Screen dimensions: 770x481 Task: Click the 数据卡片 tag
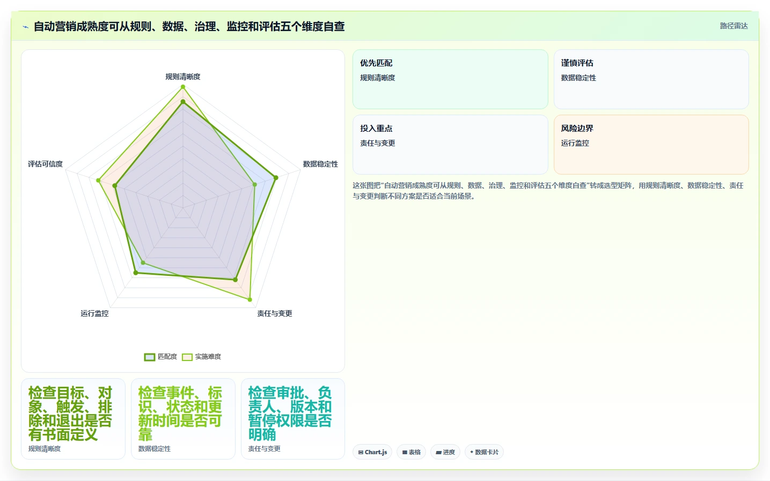click(x=484, y=452)
